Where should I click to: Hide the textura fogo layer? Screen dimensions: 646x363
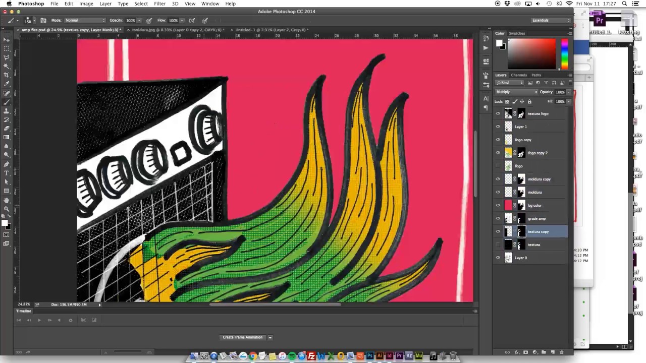(x=498, y=113)
